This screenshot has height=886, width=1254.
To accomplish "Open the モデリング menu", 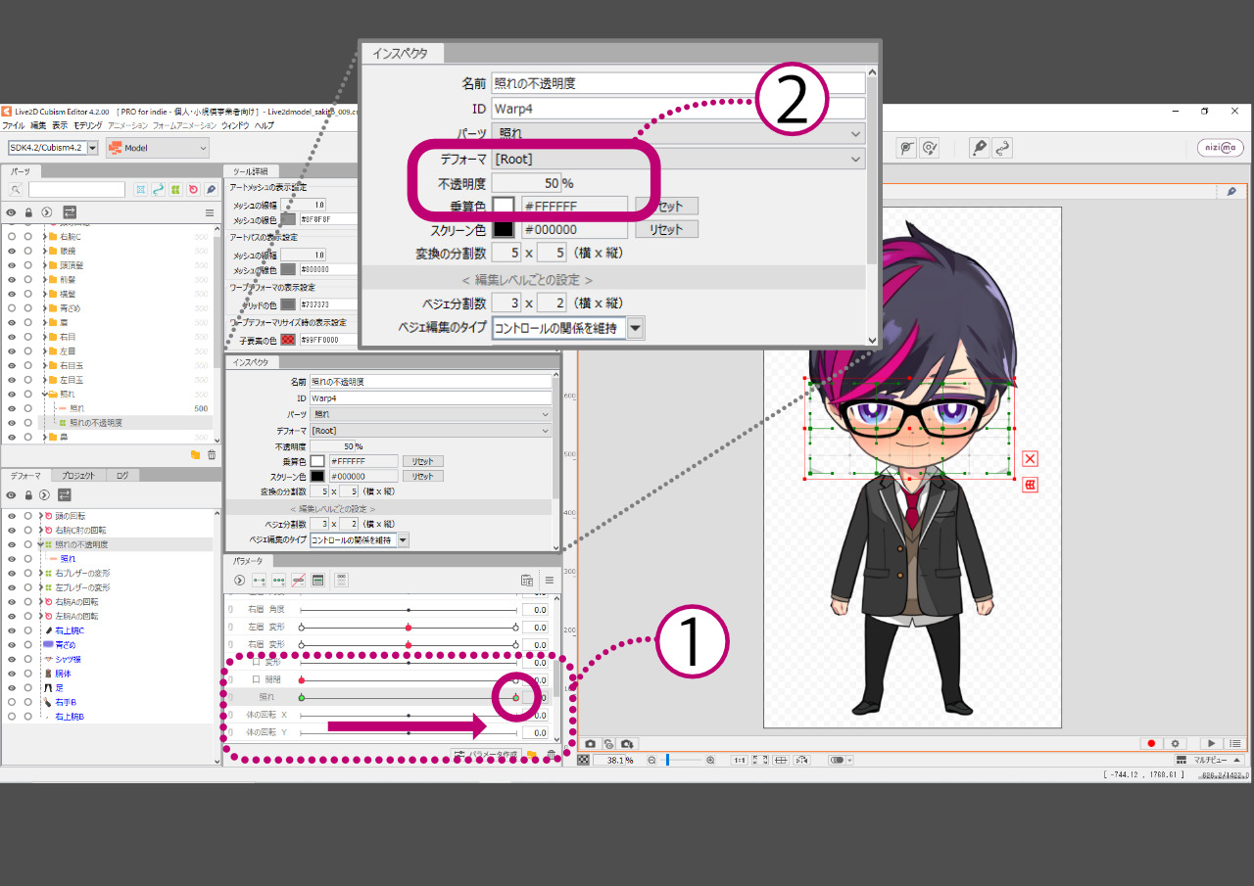I will point(87,126).
